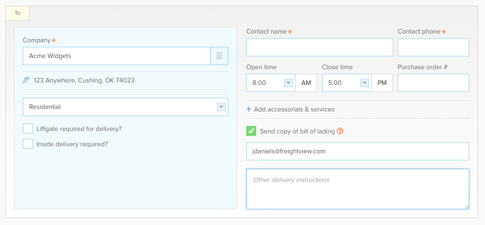This screenshot has height=225, width=485.
Task: Select the To tab
Action: tap(17, 13)
